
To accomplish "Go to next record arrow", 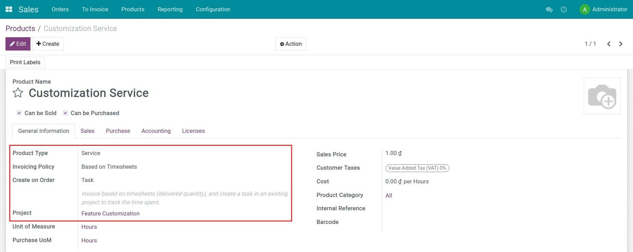I will click(x=621, y=44).
